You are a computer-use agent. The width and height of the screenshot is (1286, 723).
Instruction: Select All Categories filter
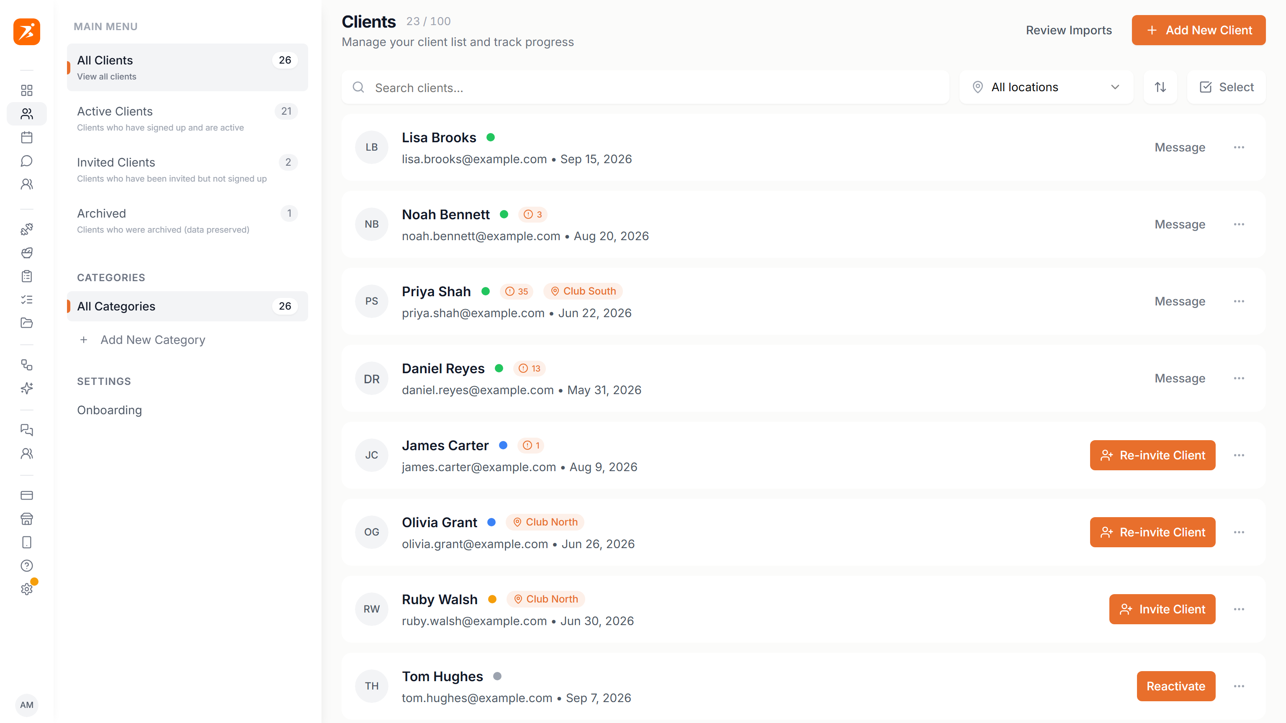point(187,306)
